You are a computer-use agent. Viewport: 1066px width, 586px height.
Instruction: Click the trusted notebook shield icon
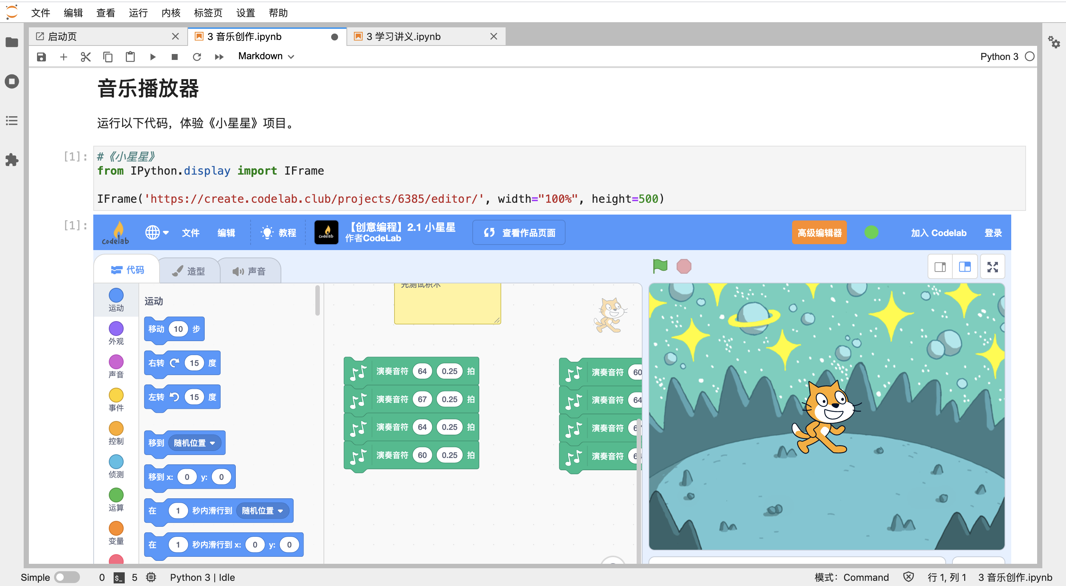coord(908,577)
